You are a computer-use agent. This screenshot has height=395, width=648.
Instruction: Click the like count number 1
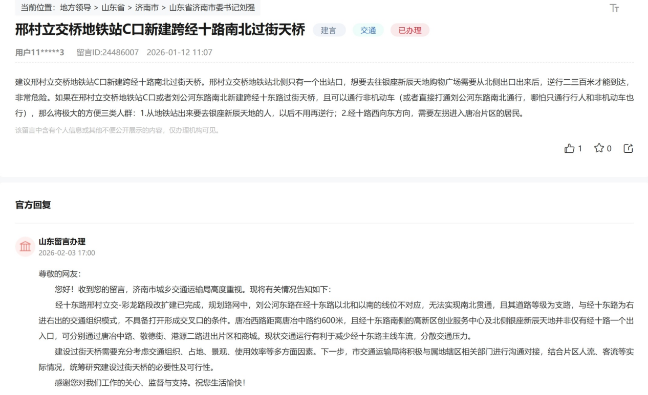click(x=580, y=148)
